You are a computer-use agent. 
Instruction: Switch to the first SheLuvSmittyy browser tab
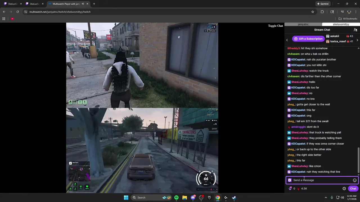(13, 4)
